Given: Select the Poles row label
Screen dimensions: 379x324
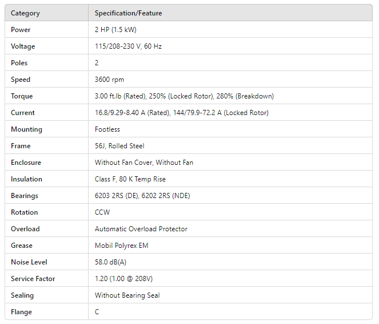Looking at the screenshot, I should (x=19, y=63).
